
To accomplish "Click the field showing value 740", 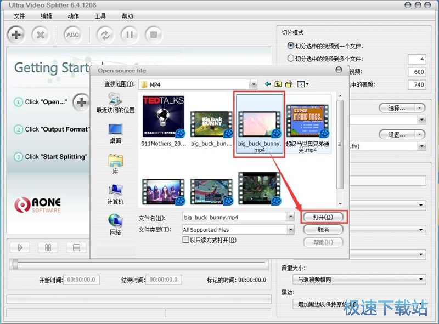I will coord(417,84).
